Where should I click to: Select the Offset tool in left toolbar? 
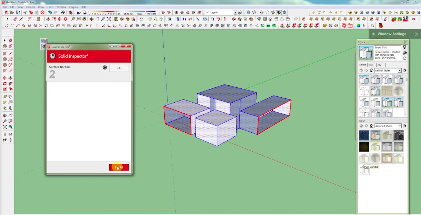10,89
